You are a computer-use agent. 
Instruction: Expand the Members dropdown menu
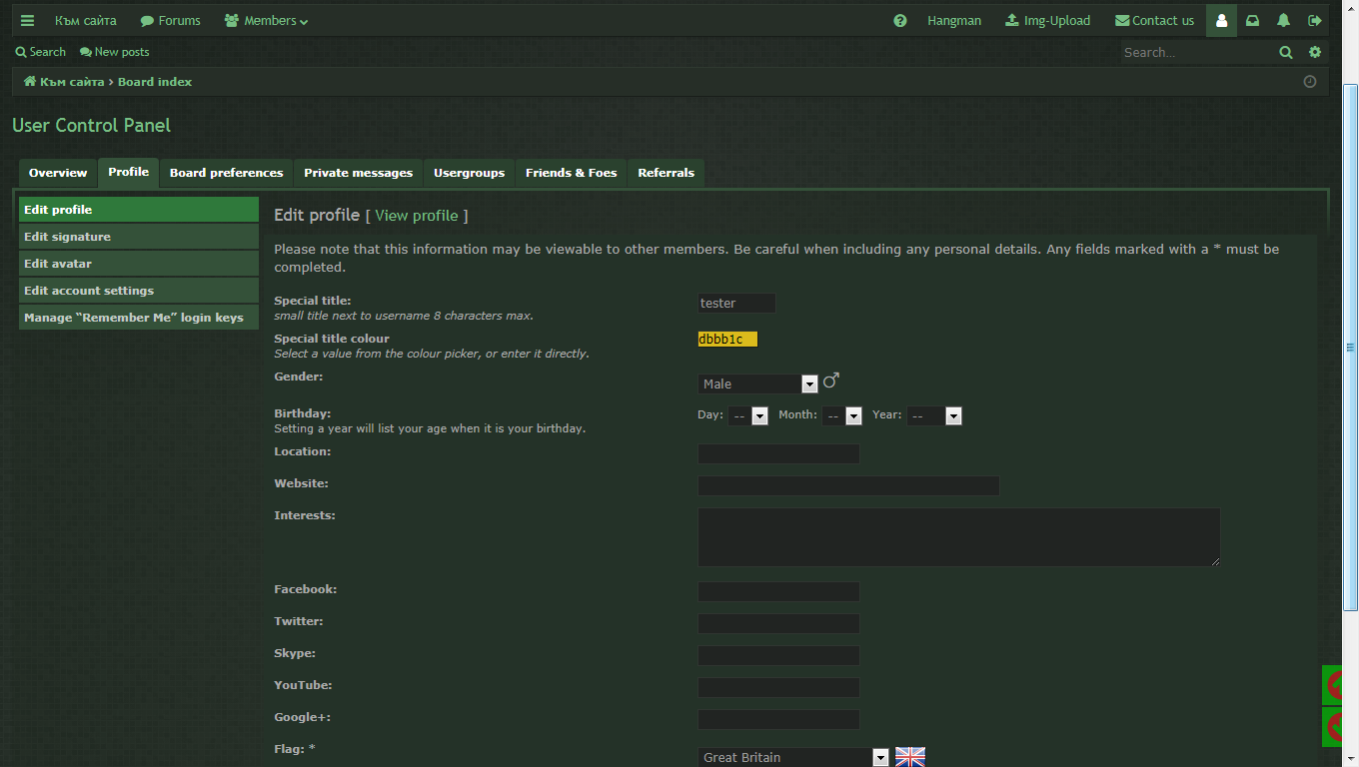coord(266,20)
